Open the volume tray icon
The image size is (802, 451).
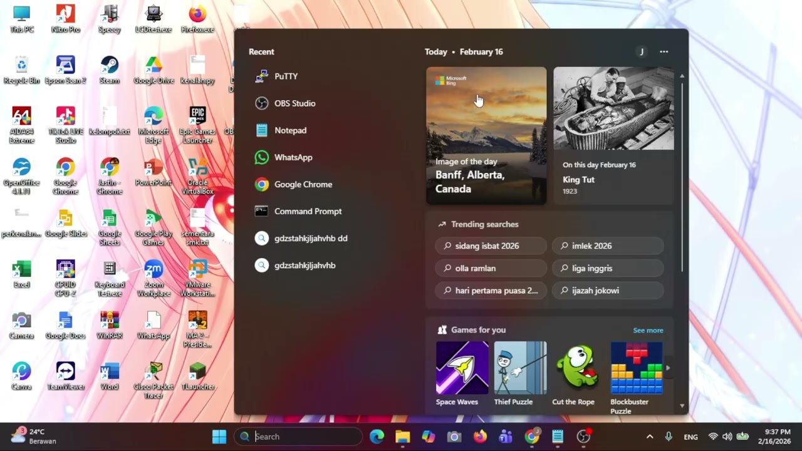(x=727, y=437)
